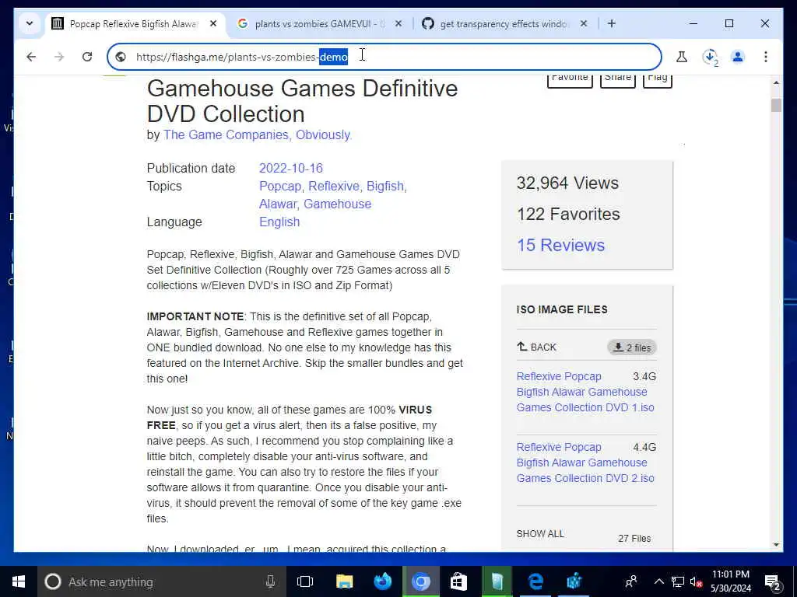Open the Gamehouse topic link

click(338, 204)
